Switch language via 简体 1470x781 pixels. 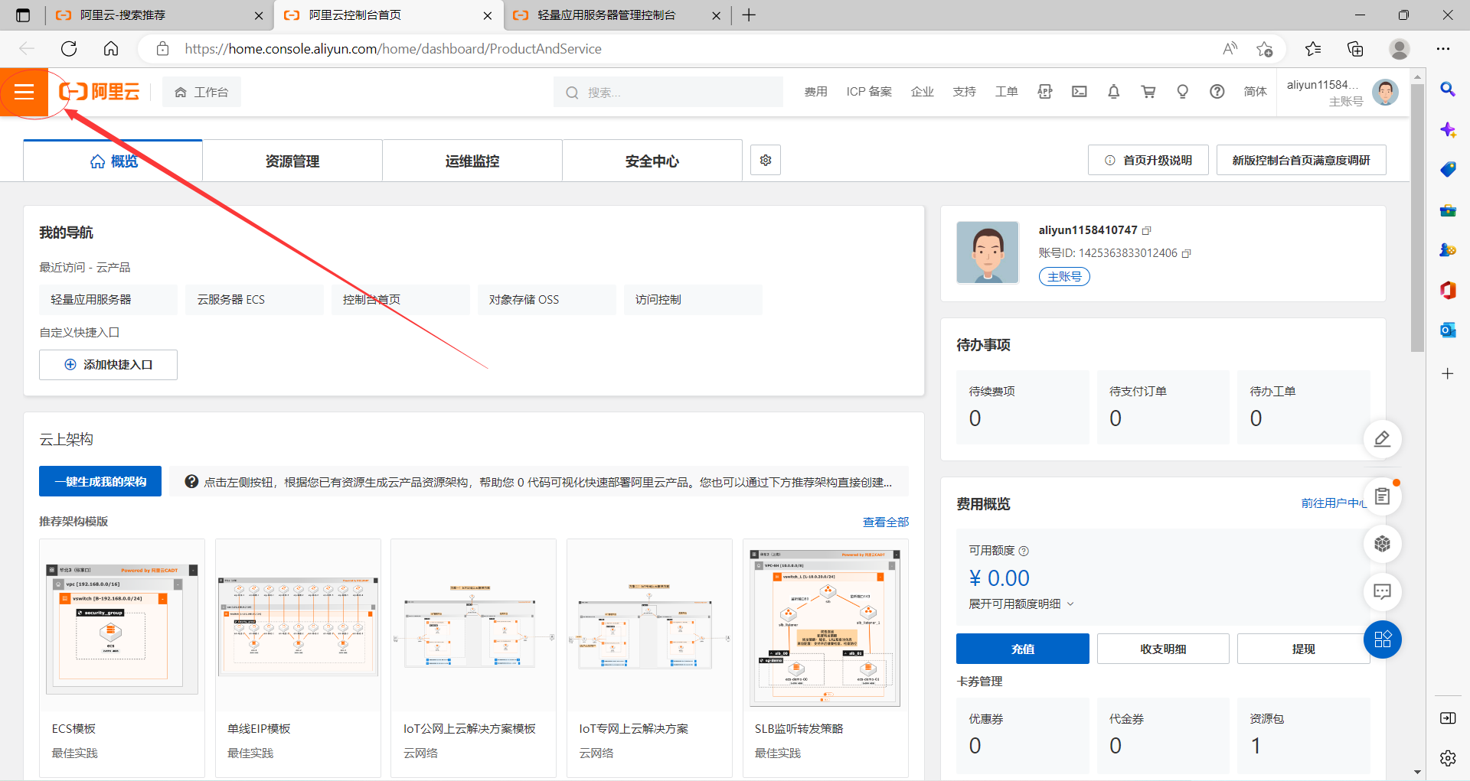coord(1255,92)
